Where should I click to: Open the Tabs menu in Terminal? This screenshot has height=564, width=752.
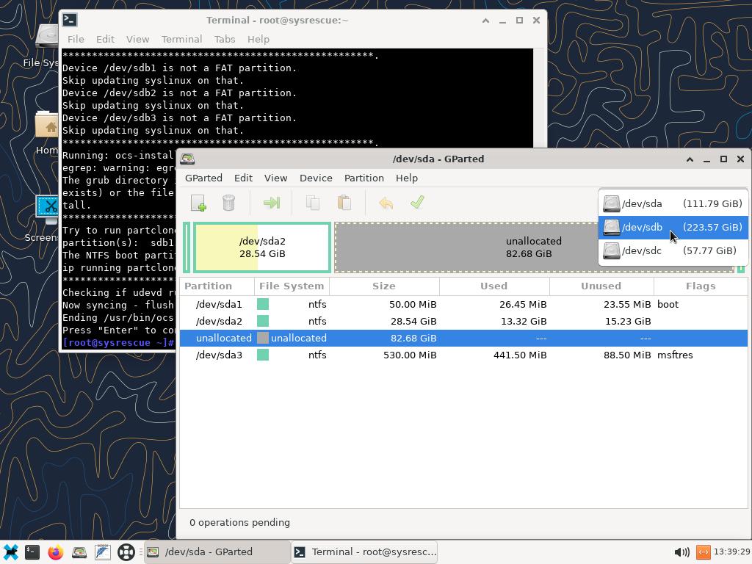pos(224,39)
